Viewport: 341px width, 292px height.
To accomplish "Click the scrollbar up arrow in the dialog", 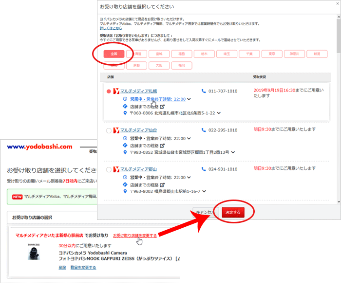I will [339, 17].
